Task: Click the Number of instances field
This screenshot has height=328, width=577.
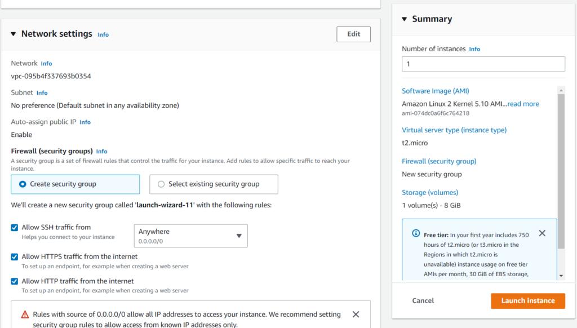Action: (x=483, y=64)
